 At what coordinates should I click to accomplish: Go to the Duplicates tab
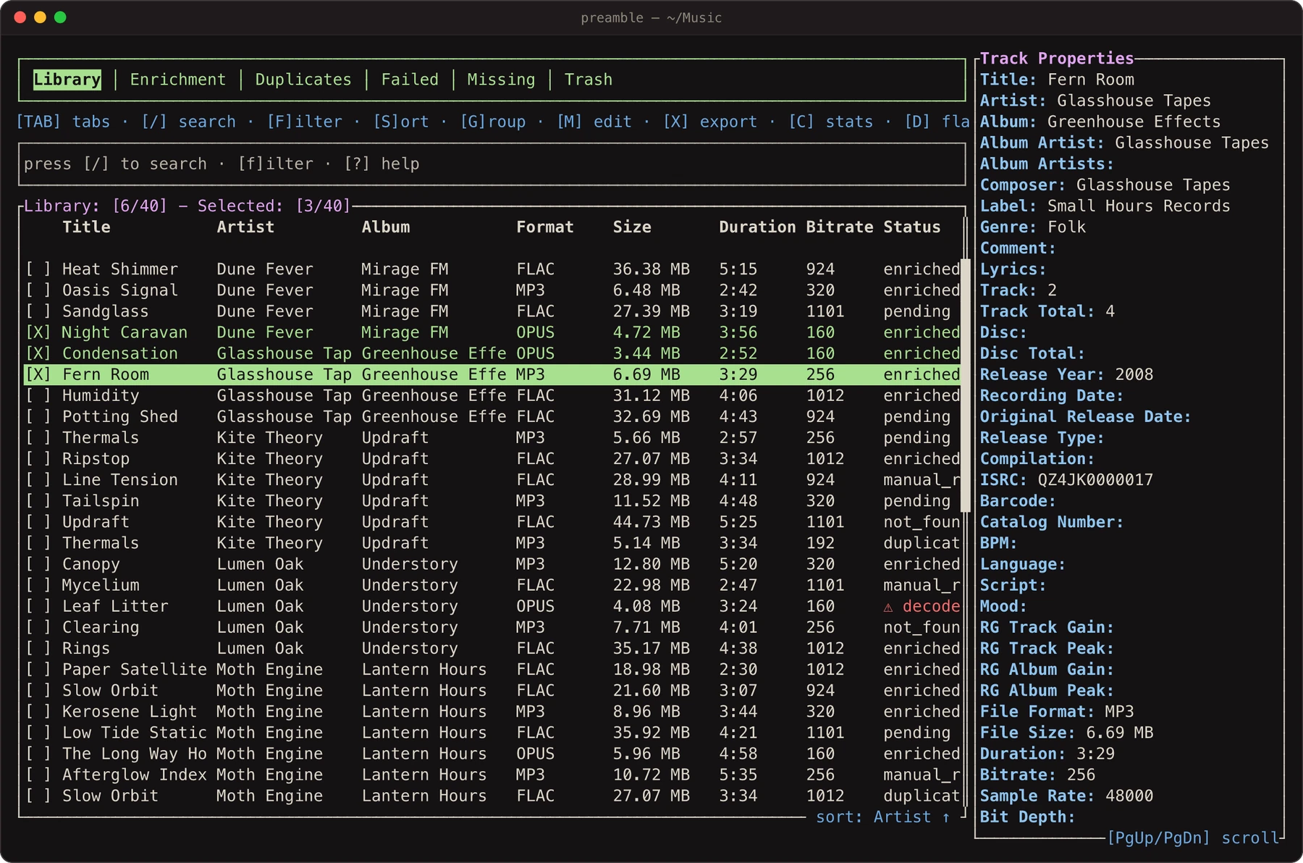(303, 80)
